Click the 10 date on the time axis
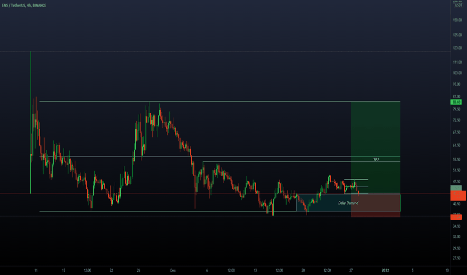467x275 pixels. (x=447, y=270)
